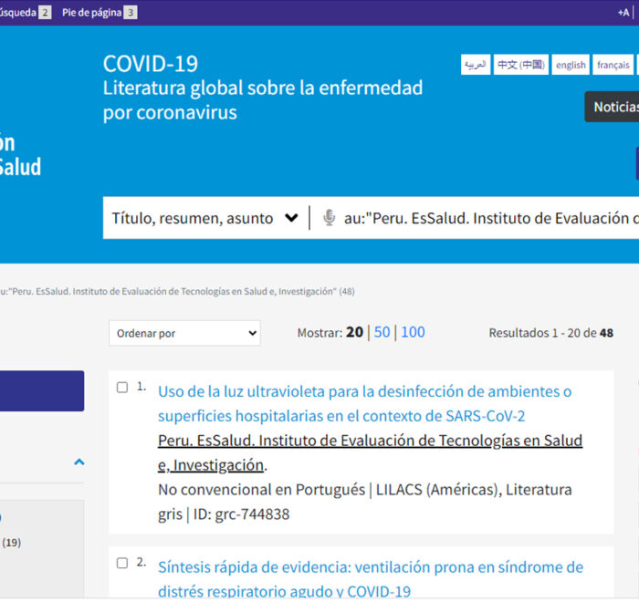This screenshot has width=639, height=602.
Task: Click the dark blue sidebar button
Action: (42, 390)
